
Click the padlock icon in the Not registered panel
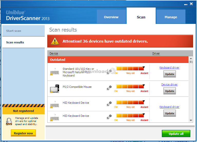(9, 121)
